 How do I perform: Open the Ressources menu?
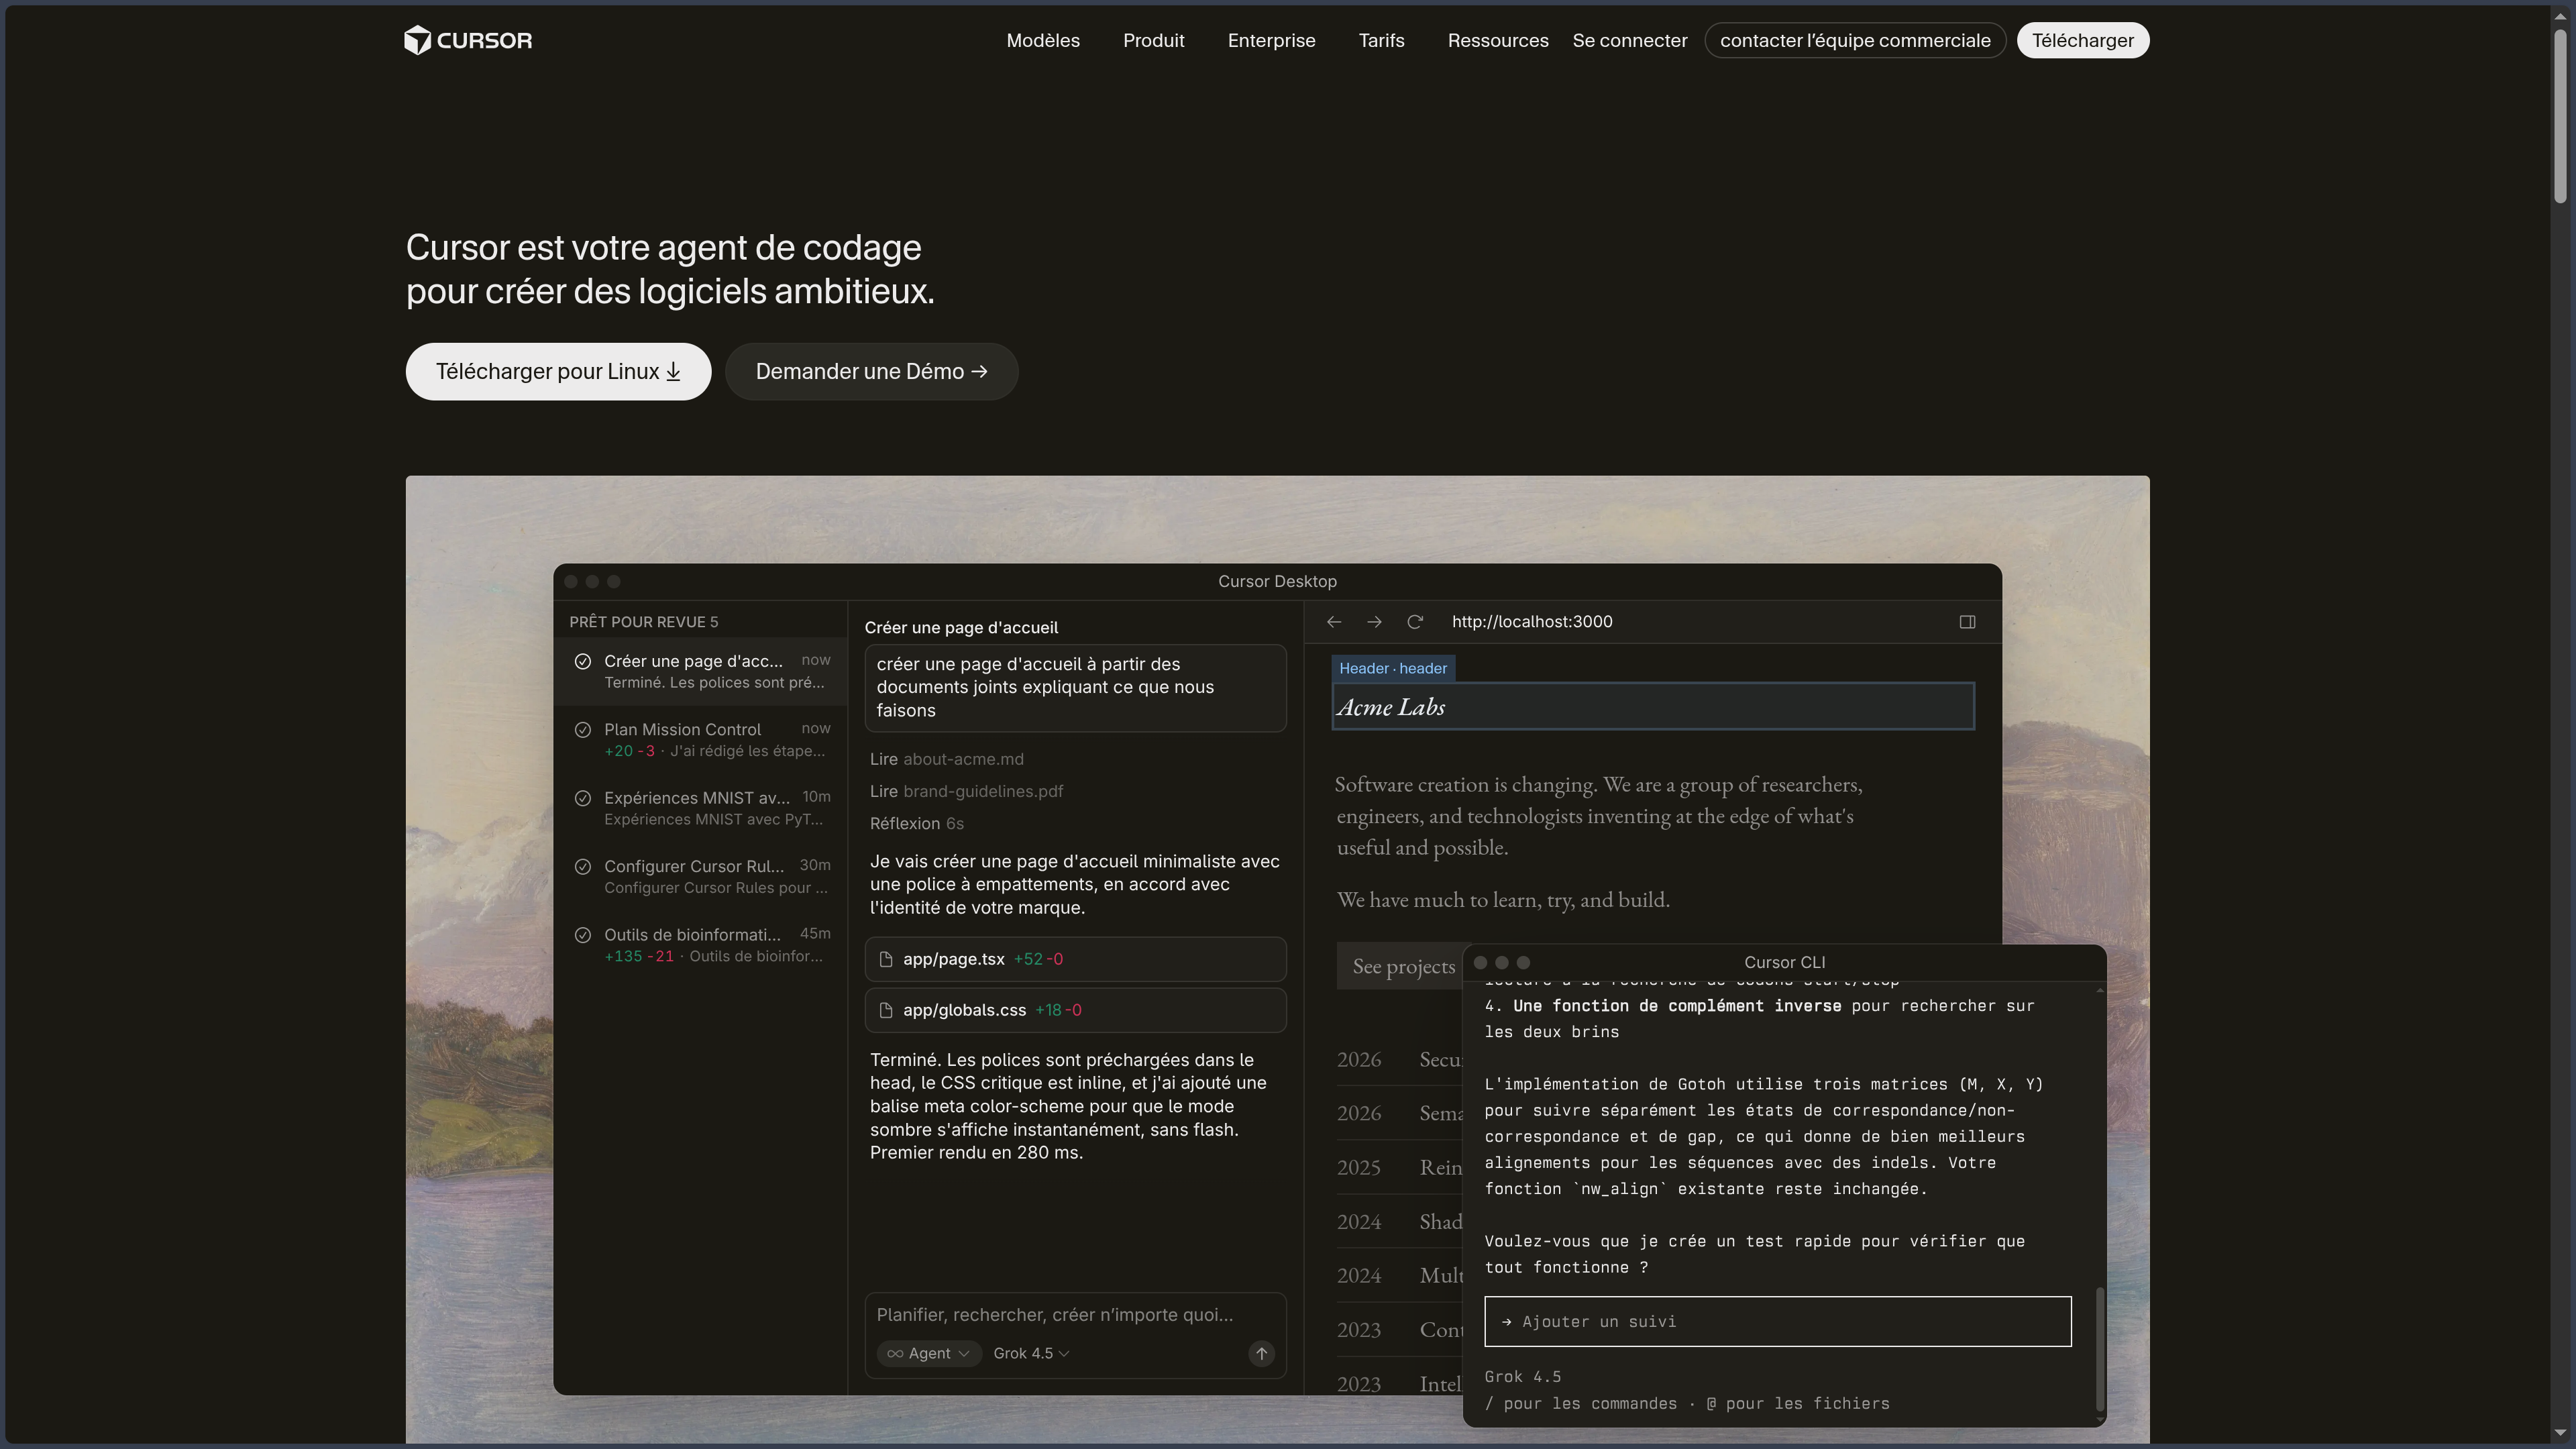coord(1498,41)
